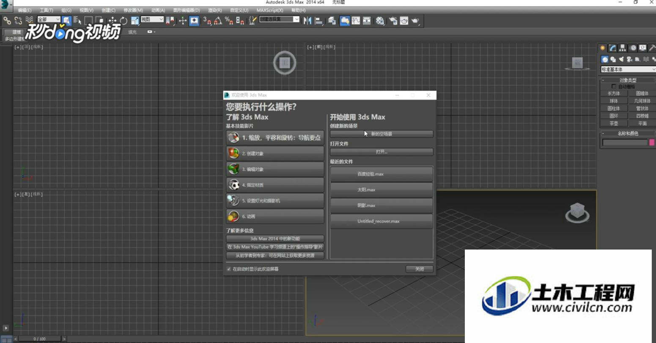
Task: Activate Select and Scale tool
Action: pyautogui.click(x=135, y=20)
